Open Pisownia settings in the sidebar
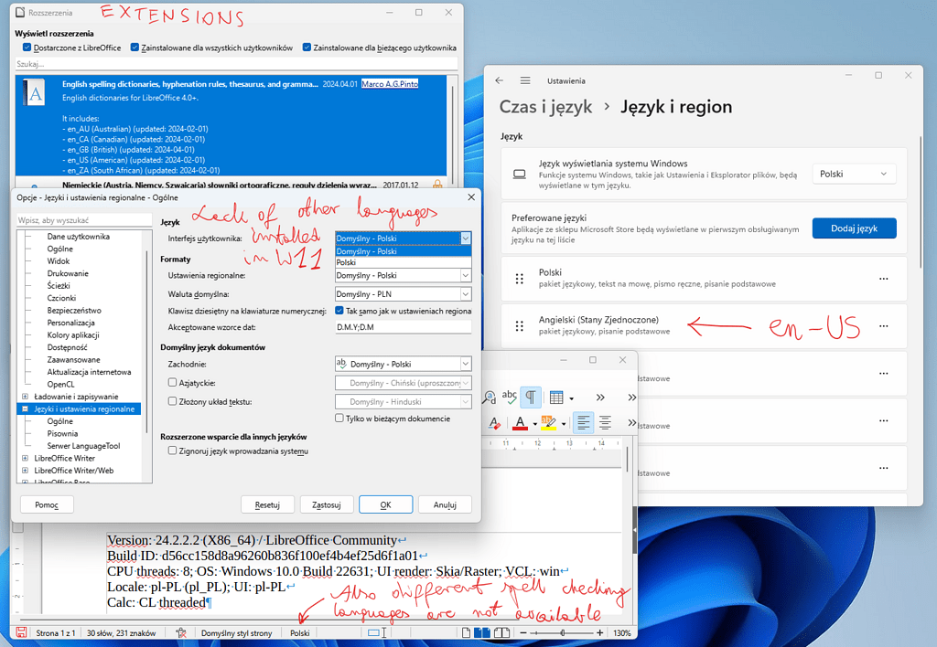Image resolution: width=937 pixels, height=647 pixels. 63,432
